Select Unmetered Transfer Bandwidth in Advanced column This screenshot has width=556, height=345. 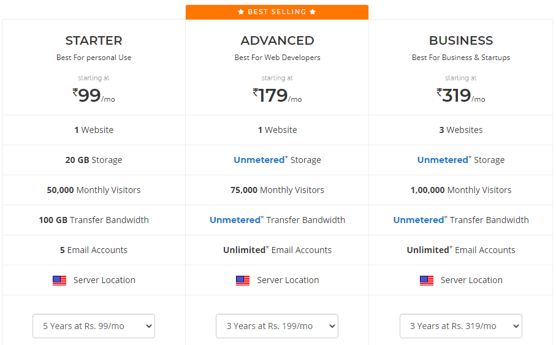click(x=277, y=220)
